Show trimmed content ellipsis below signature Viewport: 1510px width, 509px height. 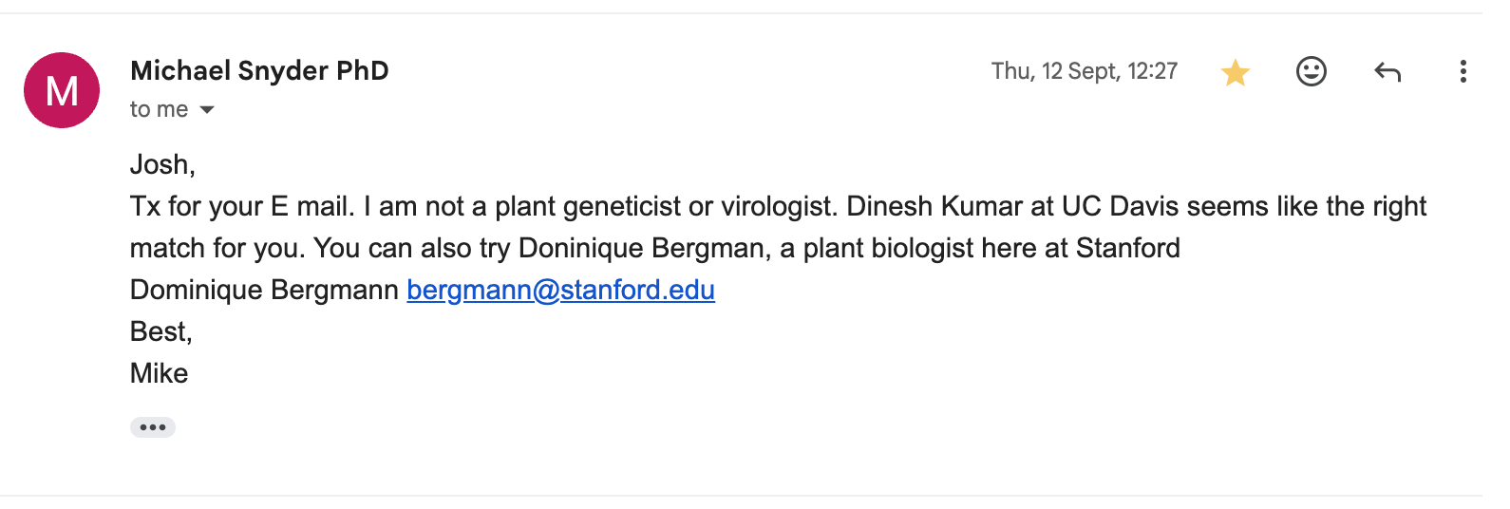(153, 427)
